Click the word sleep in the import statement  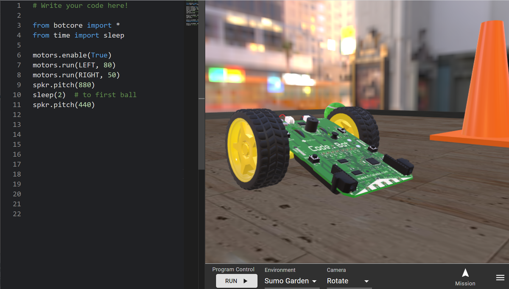pyautogui.click(x=114, y=35)
